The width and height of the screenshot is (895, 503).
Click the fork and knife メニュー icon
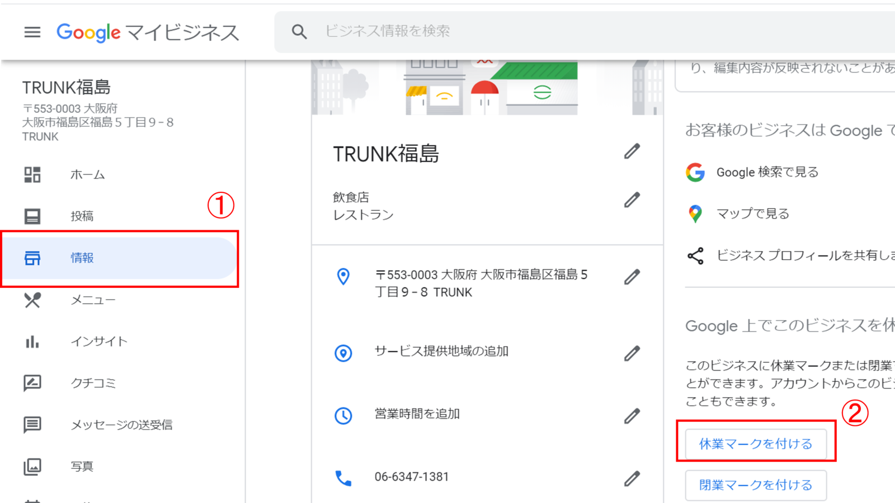point(32,300)
